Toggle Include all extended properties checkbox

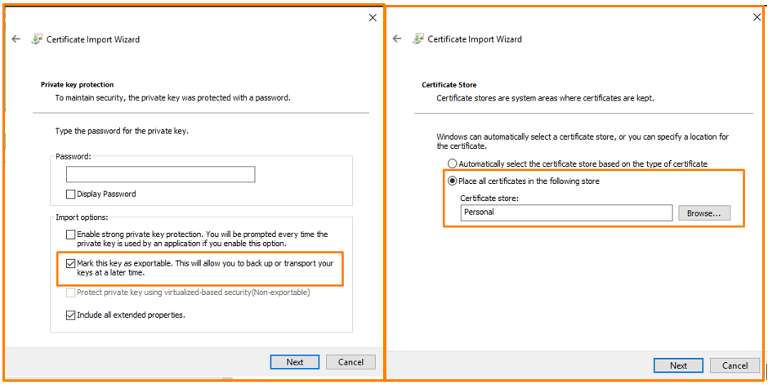click(x=71, y=315)
